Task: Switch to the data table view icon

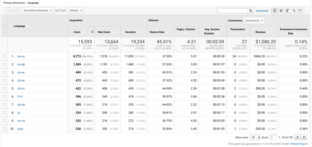Action: tap(275, 11)
